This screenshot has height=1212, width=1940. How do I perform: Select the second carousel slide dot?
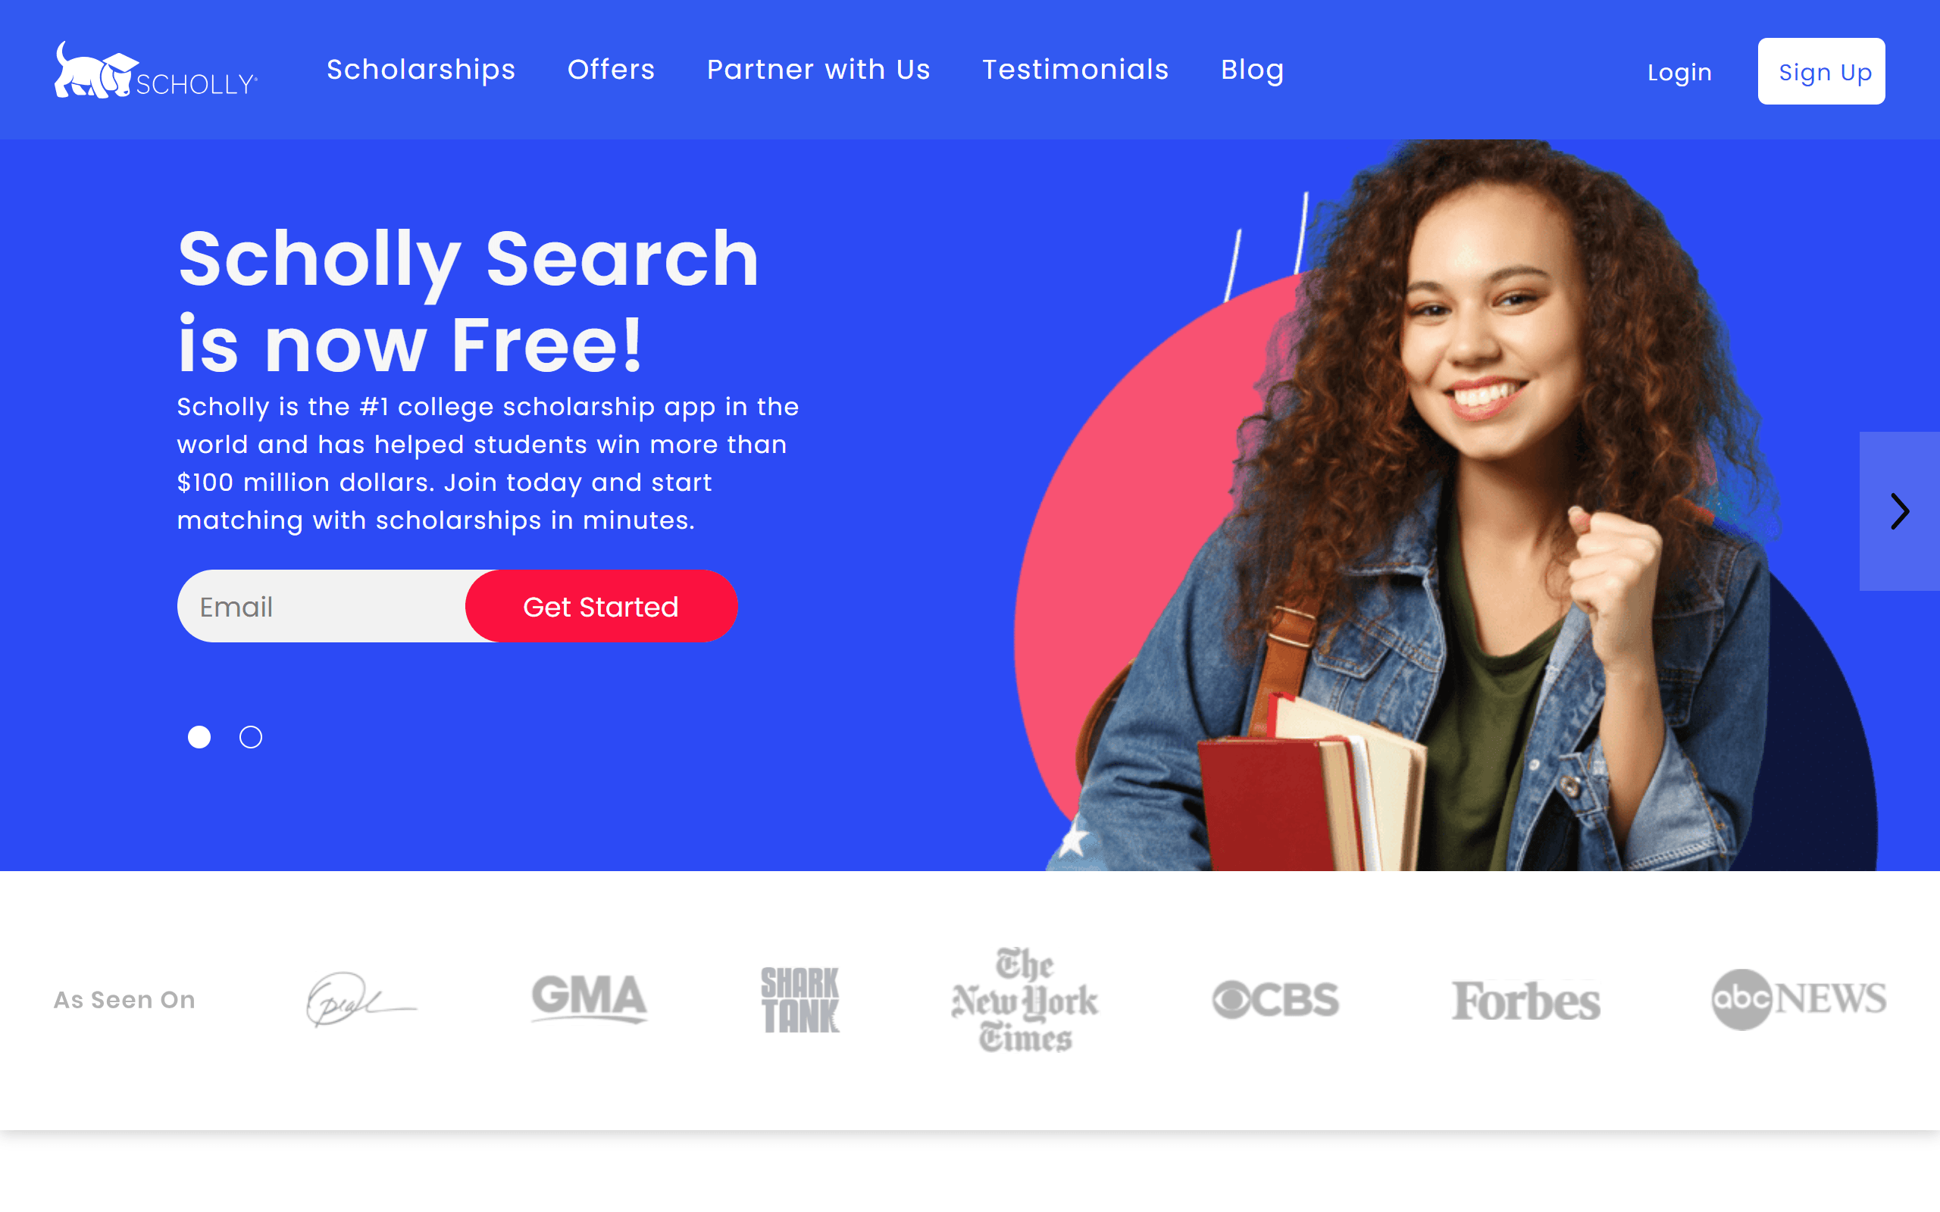[x=250, y=736]
